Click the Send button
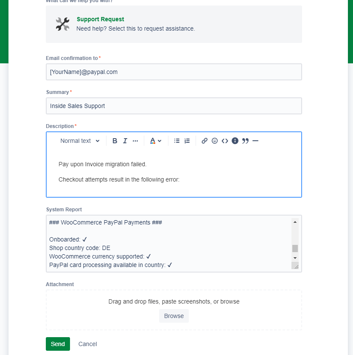The width and height of the screenshot is (353, 355). [x=58, y=344]
